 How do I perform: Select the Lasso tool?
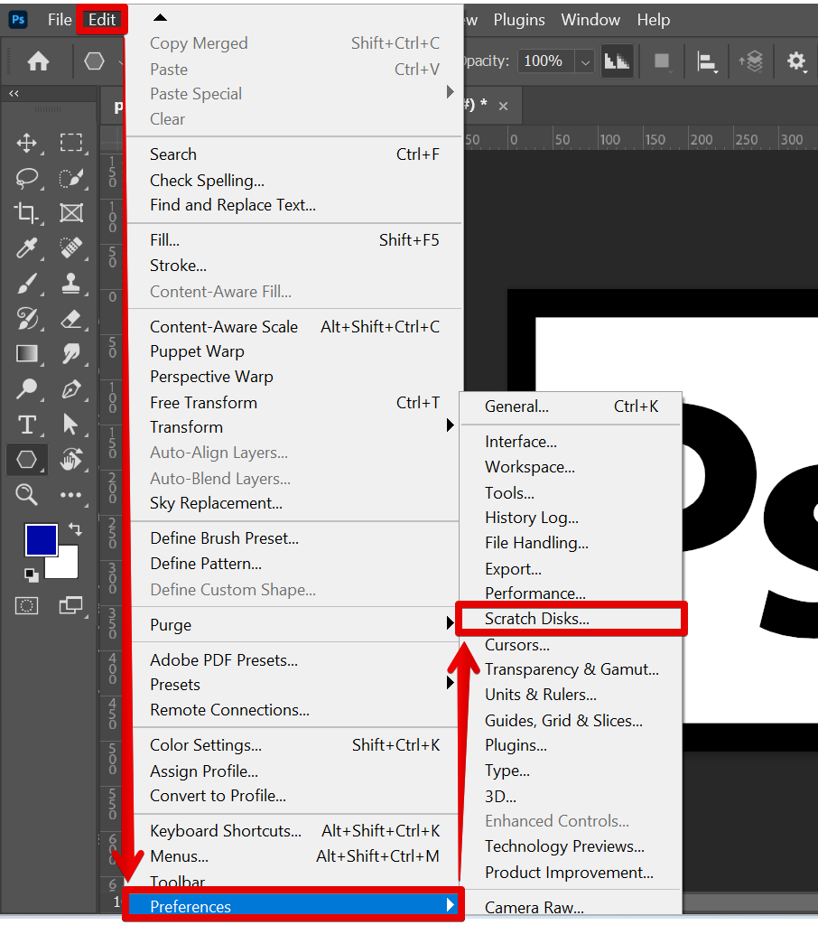pyautogui.click(x=27, y=178)
